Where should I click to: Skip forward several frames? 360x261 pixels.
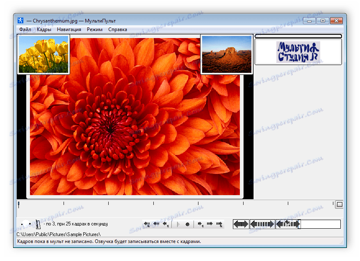pos(210,224)
